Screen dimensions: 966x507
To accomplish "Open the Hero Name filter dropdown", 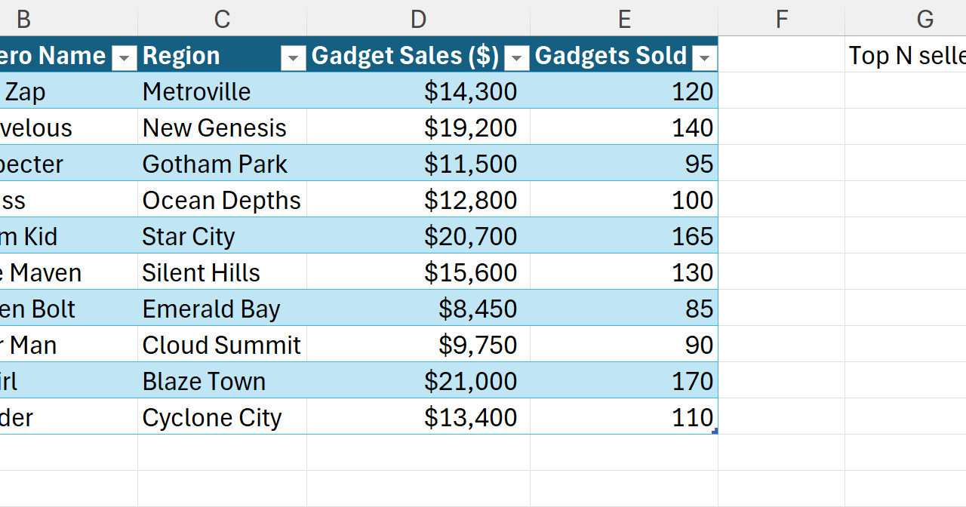I will (124, 57).
